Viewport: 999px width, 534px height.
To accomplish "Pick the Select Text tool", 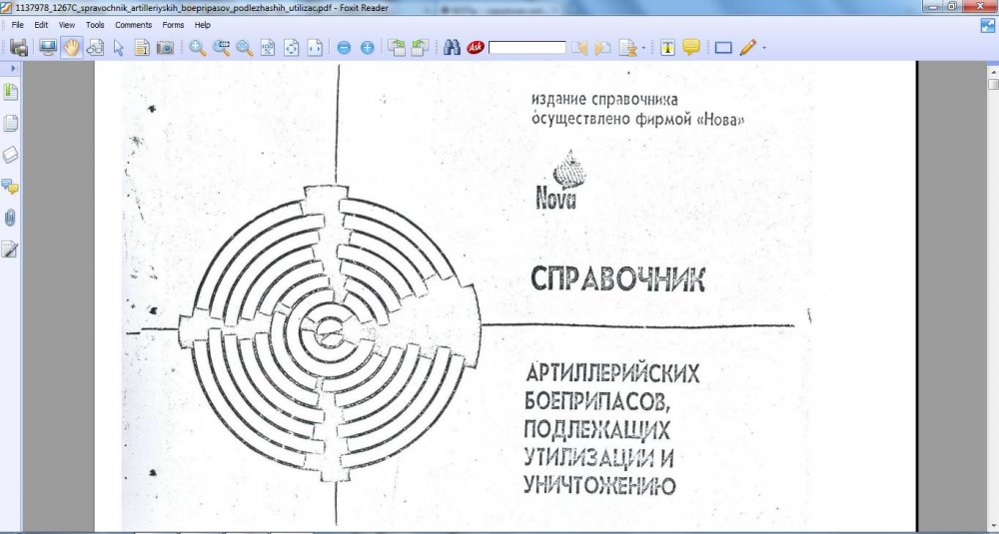I will [x=142, y=48].
